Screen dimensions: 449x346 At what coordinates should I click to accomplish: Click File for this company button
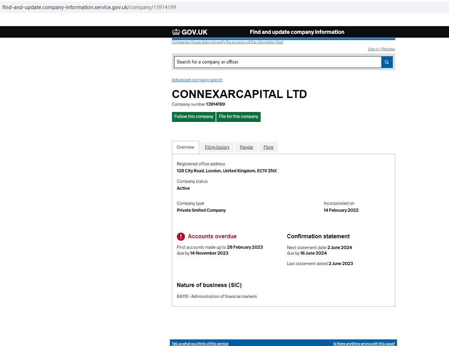pos(239,116)
